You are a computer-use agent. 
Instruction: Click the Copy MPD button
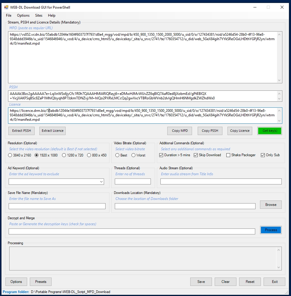point(180,131)
